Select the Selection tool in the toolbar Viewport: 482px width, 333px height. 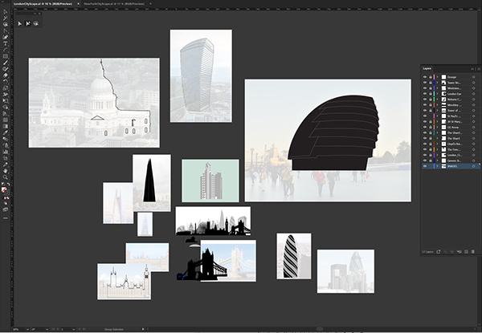pos(6,12)
